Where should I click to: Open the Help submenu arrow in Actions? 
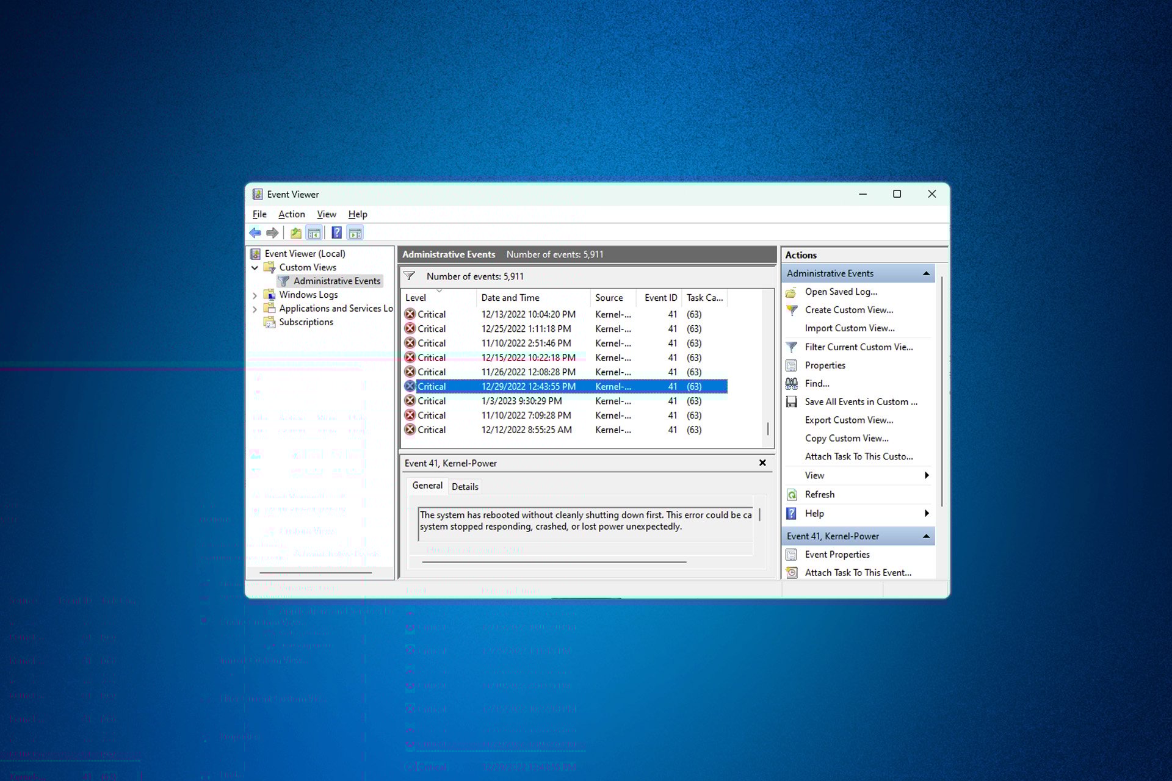click(927, 513)
